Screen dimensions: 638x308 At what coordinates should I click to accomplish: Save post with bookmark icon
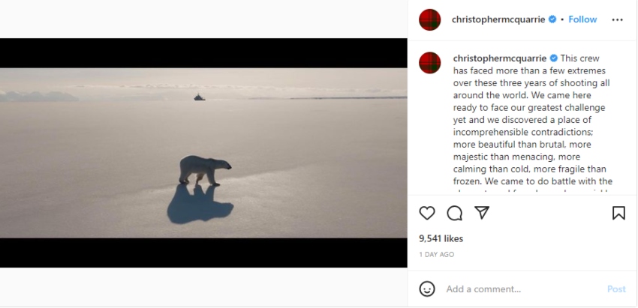[x=618, y=213]
